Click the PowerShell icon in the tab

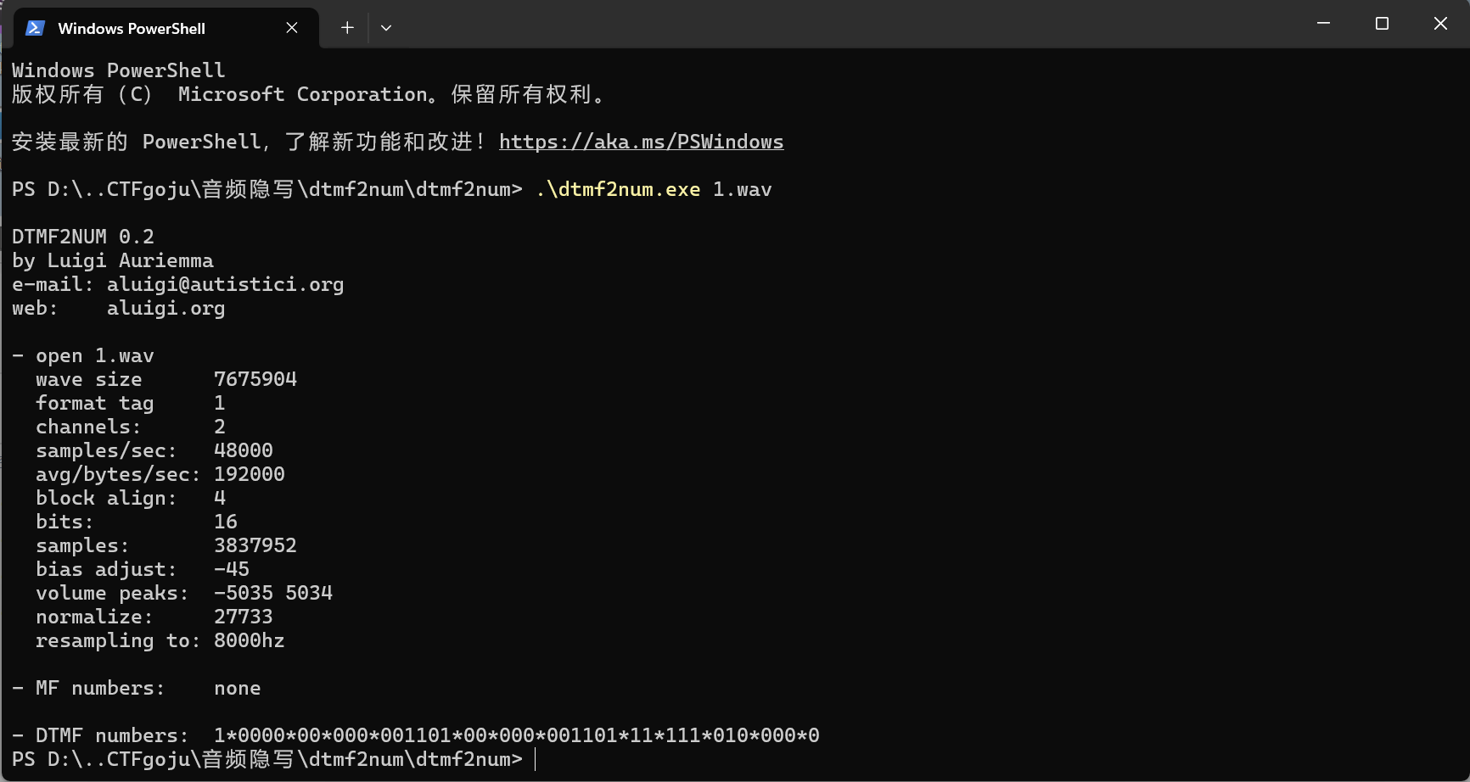(x=35, y=28)
